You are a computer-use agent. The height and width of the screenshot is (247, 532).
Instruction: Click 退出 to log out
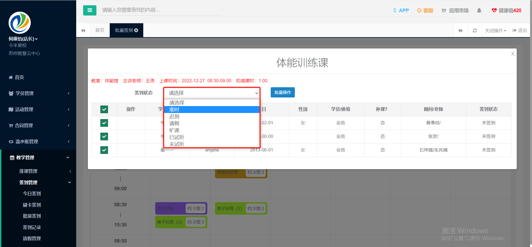[x=520, y=30]
